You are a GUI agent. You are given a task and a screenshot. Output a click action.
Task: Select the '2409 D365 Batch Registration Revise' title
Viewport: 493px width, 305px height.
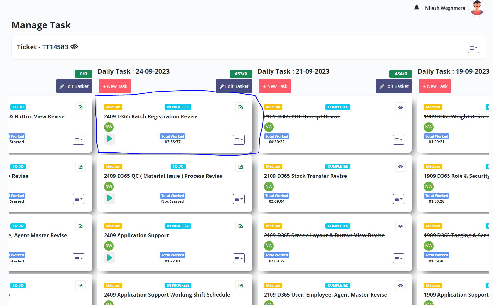pos(151,116)
